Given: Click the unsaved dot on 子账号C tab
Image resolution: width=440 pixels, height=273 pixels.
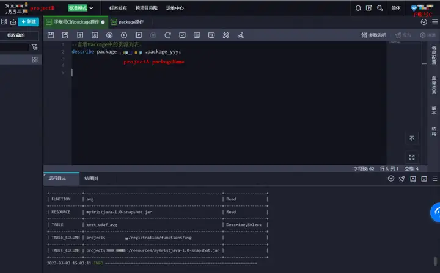Looking at the screenshot, I should pyautogui.click(x=103, y=22).
